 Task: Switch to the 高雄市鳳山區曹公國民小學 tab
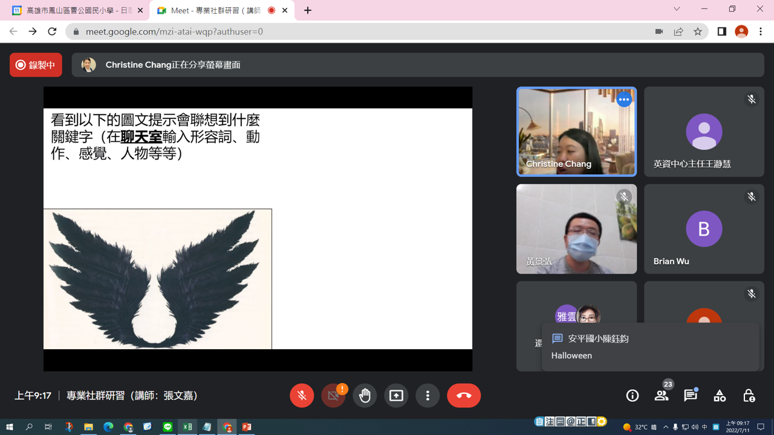pos(75,10)
